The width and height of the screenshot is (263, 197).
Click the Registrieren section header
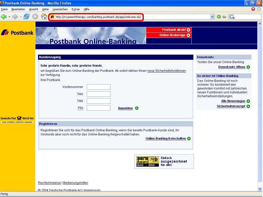coord(116,124)
